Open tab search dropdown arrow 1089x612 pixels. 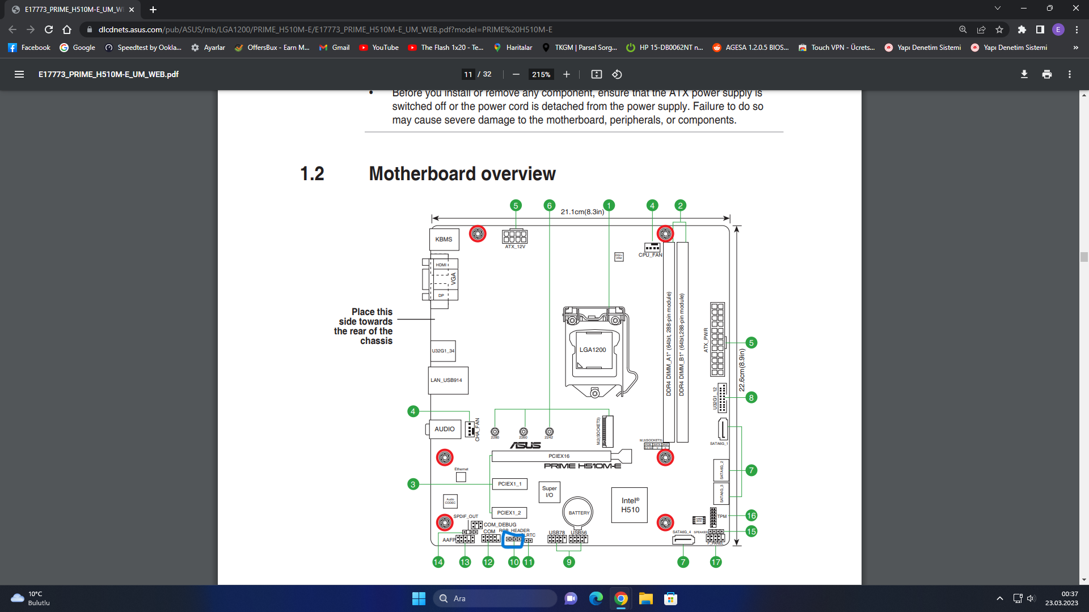coord(997,8)
